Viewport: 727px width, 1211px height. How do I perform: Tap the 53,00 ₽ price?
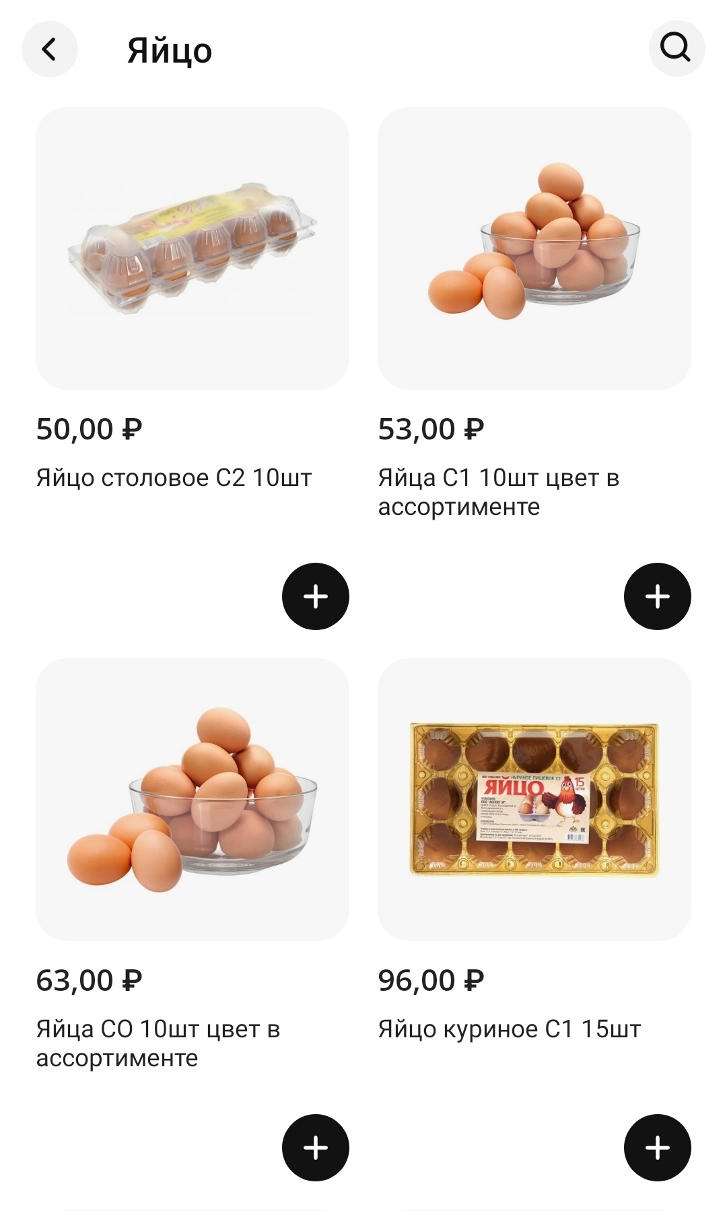point(431,429)
